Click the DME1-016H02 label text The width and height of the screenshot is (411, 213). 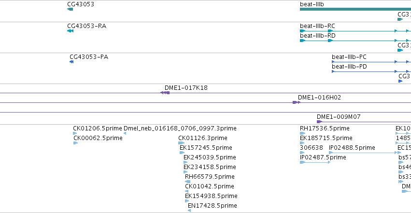320,98
